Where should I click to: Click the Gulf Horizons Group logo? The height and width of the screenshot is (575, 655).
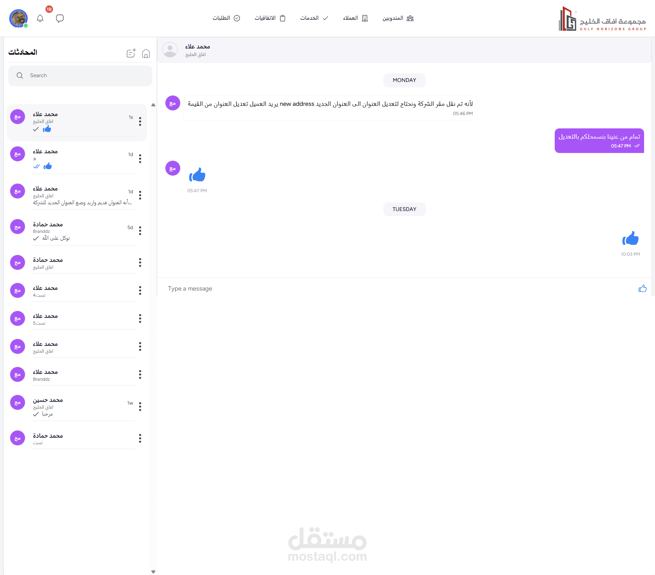tap(602, 19)
